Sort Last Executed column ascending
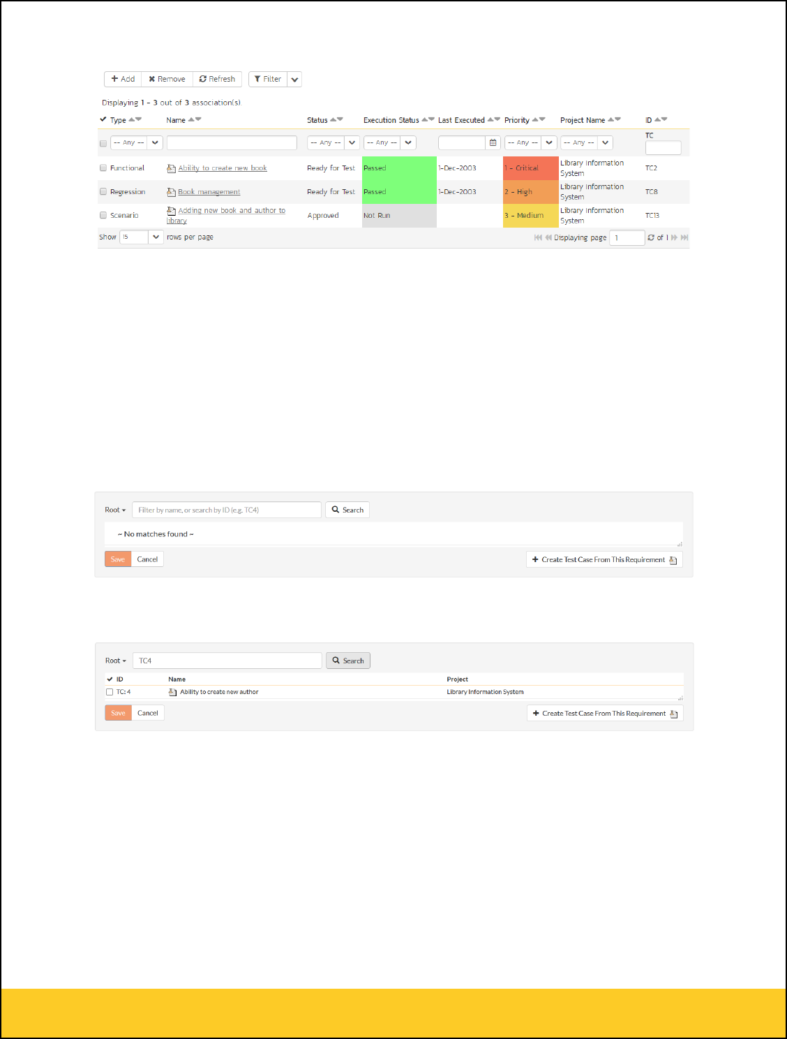 click(490, 119)
